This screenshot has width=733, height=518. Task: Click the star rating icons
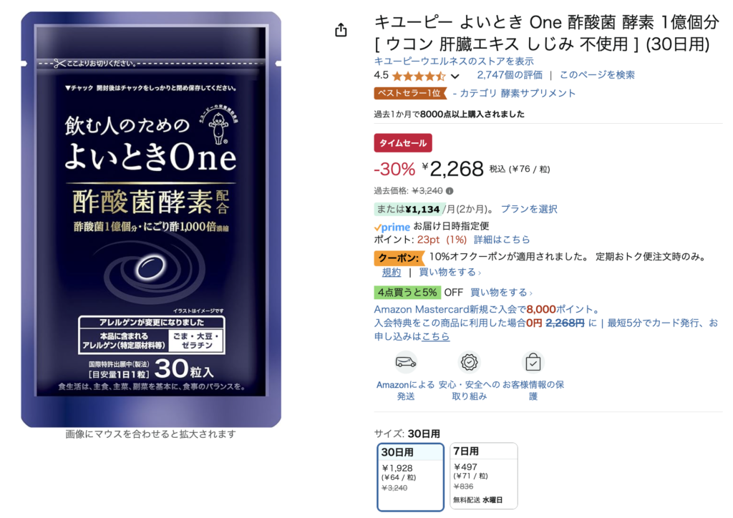pyautogui.click(x=419, y=76)
